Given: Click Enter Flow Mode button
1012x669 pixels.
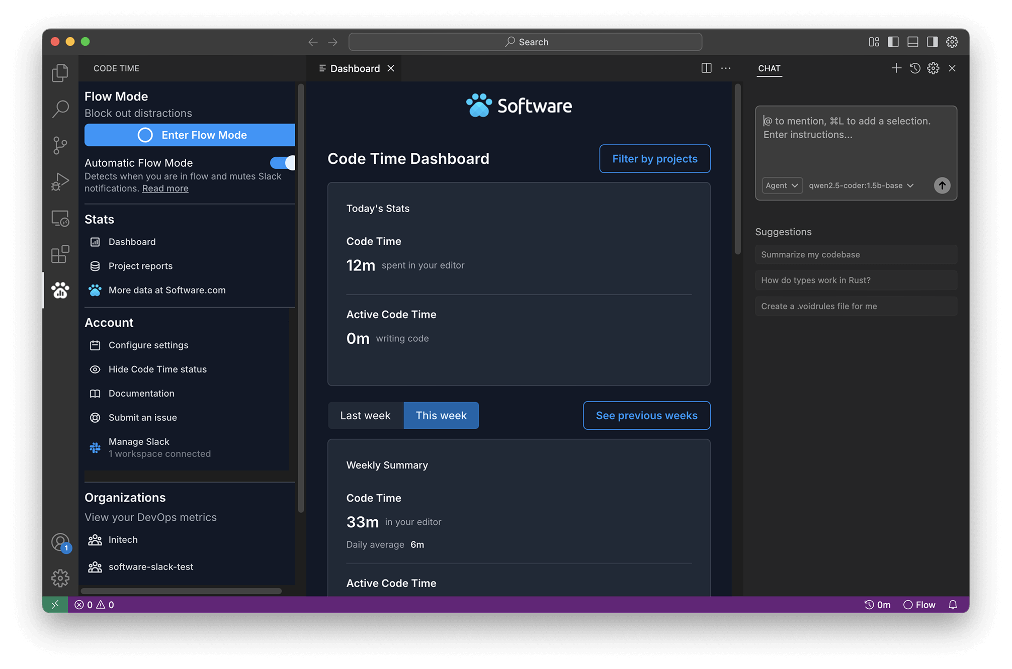Looking at the screenshot, I should 190,135.
